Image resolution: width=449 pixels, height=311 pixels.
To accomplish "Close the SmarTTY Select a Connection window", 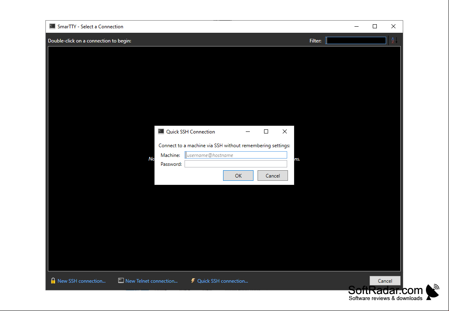I will [393, 26].
